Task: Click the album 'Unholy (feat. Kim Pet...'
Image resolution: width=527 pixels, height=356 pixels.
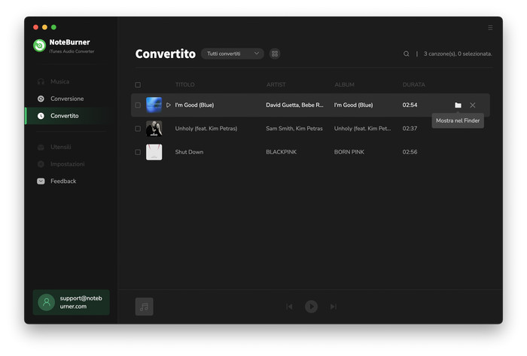Action: point(362,129)
